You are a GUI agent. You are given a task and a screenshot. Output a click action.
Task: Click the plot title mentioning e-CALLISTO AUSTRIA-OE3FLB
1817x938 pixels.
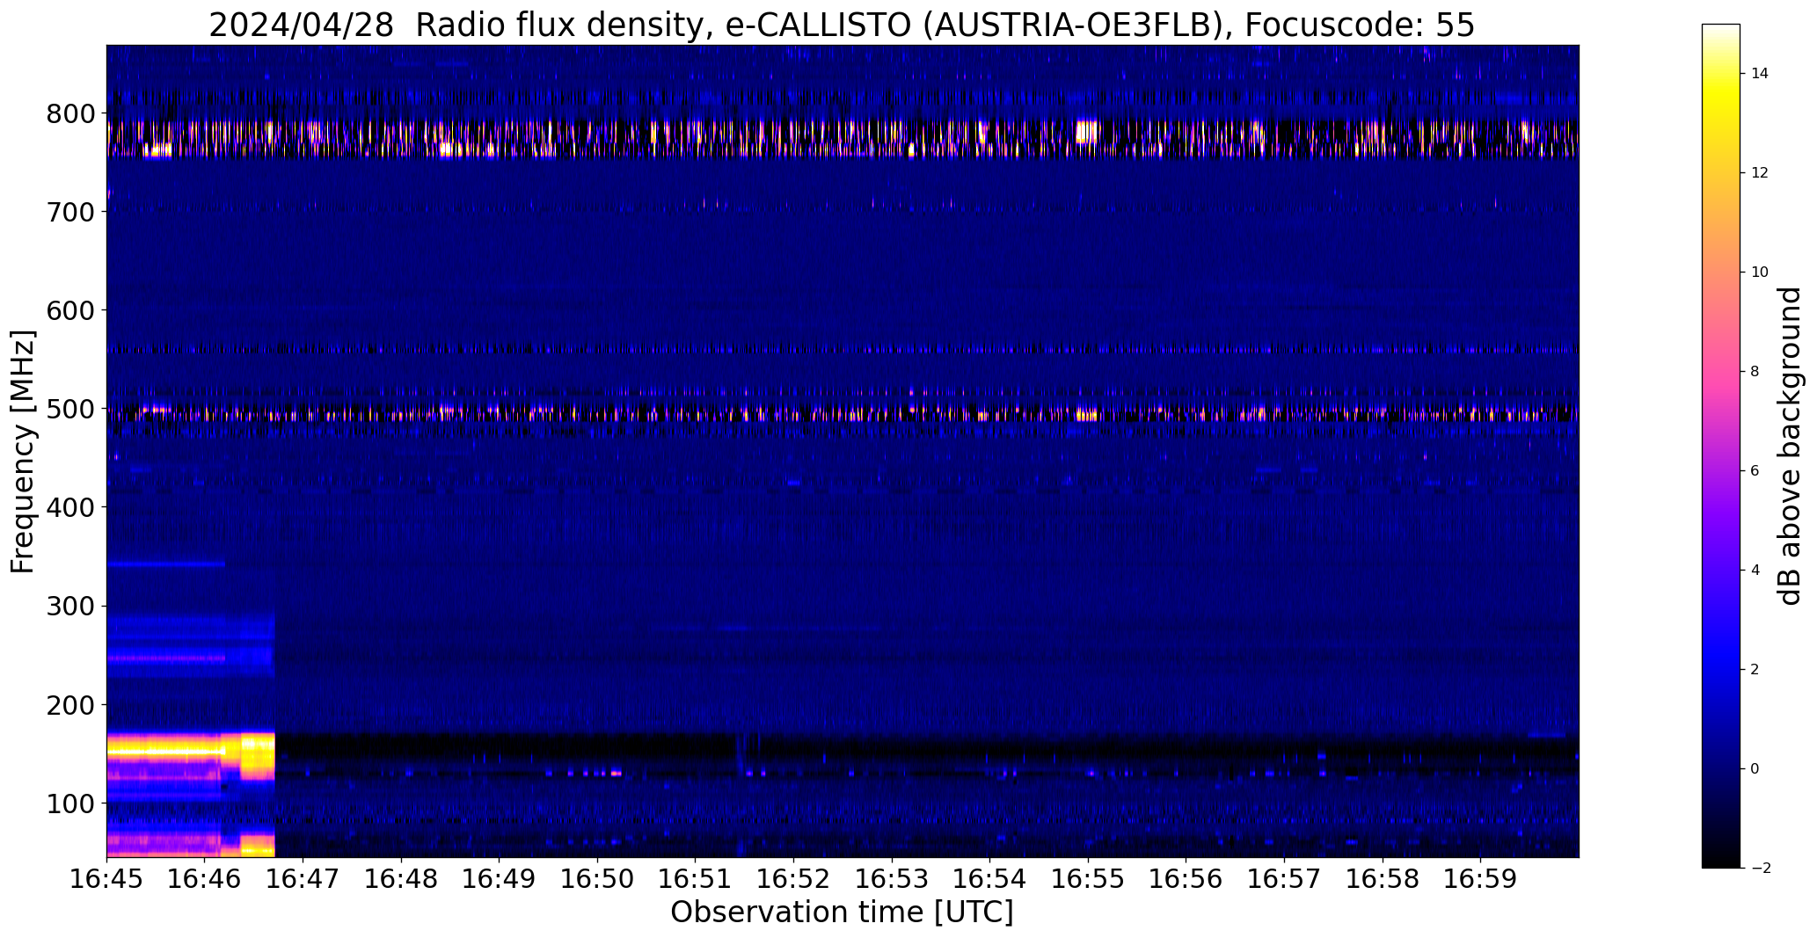(x=842, y=25)
